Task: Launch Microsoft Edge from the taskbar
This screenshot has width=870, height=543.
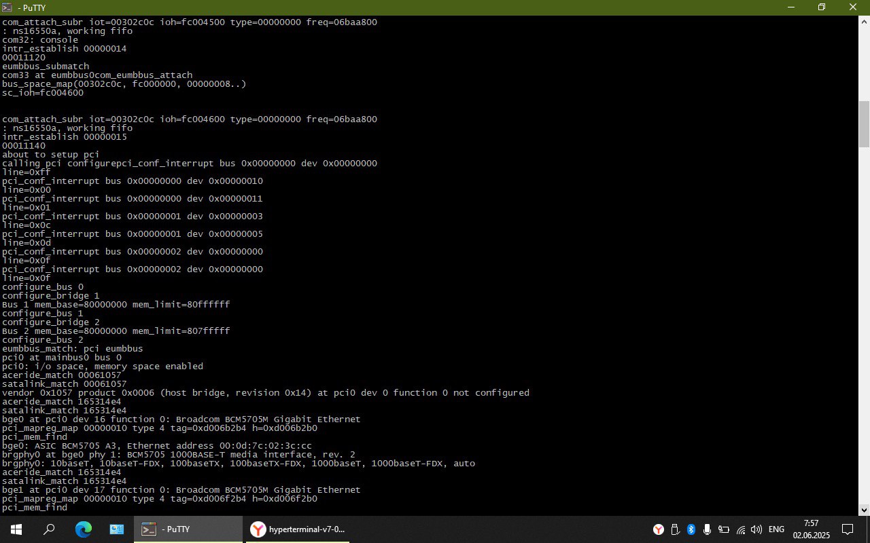Action: point(83,529)
